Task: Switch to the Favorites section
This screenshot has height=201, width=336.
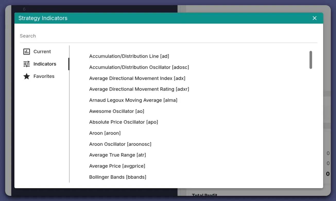Action: (x=44, y=76)
